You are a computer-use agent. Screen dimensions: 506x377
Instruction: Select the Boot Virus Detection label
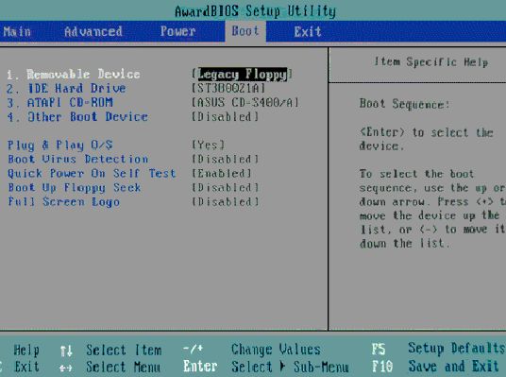77,159
